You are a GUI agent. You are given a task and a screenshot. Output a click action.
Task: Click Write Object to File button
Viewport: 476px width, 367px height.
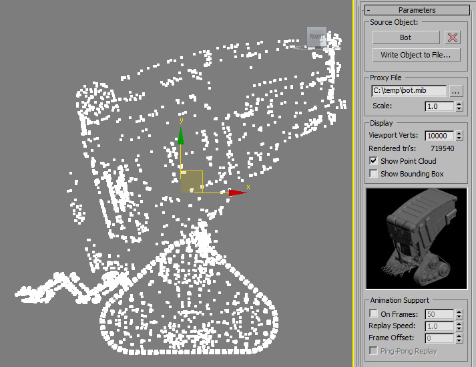[416, 55]
